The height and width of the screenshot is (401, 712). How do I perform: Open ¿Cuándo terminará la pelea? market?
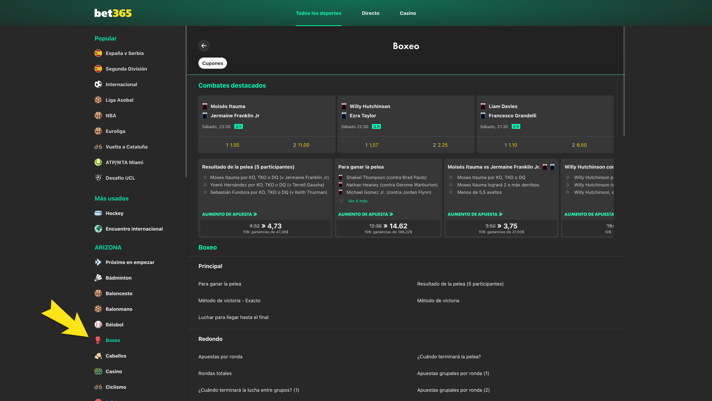point(449,356)
